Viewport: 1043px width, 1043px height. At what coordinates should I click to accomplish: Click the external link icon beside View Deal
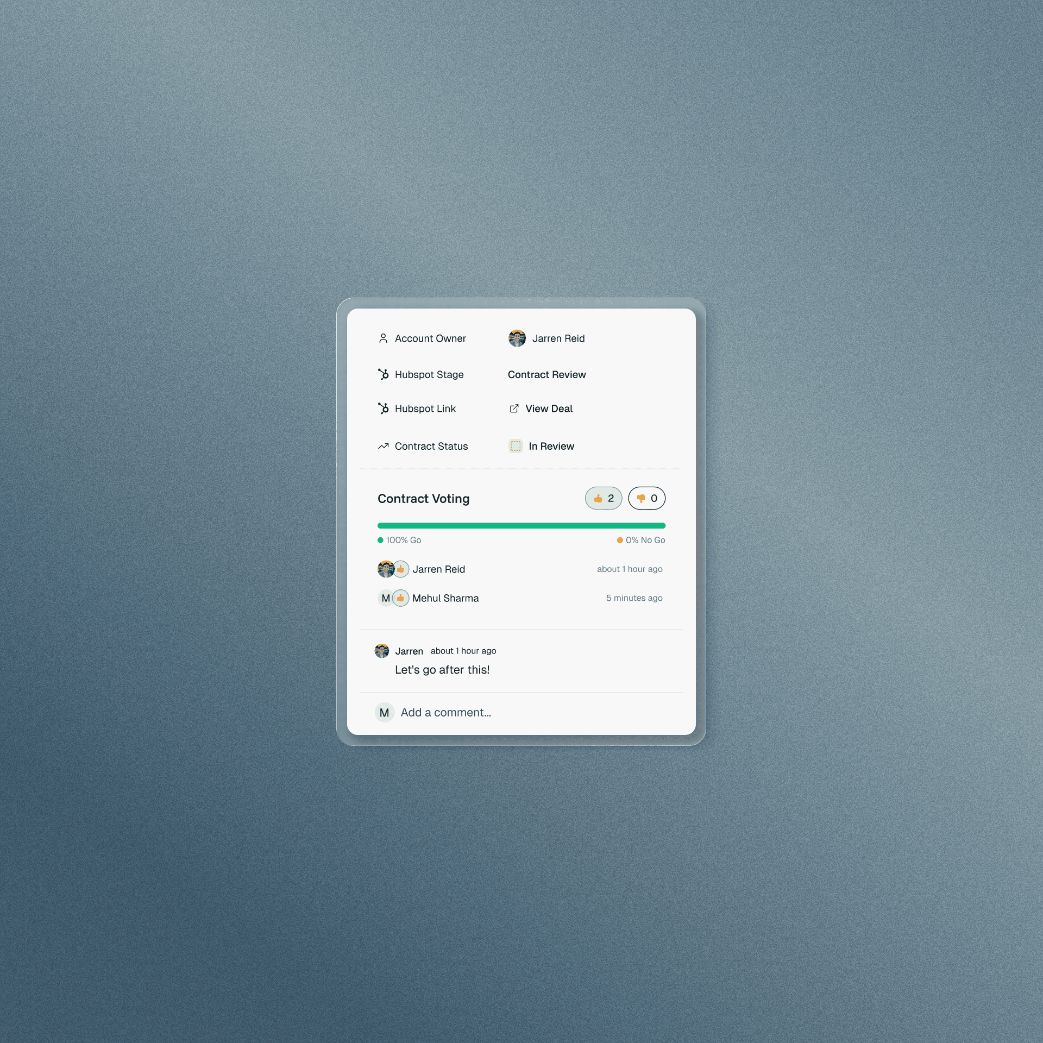514,409
